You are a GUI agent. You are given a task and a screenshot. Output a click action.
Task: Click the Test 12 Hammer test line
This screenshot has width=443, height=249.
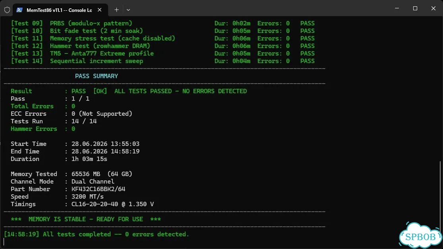point(163,46)
